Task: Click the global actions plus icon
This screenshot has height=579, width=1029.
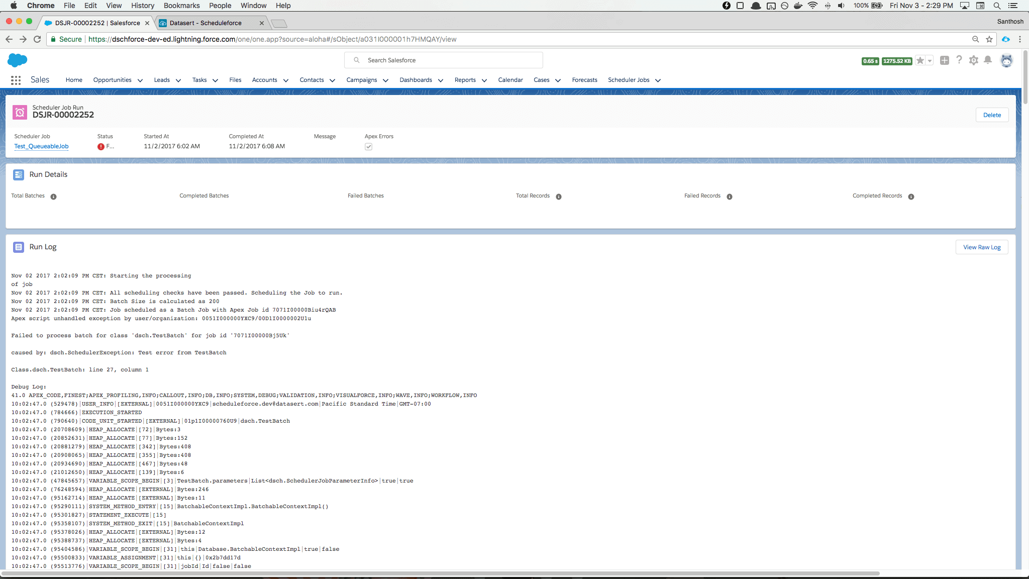Action: (945, 60)
